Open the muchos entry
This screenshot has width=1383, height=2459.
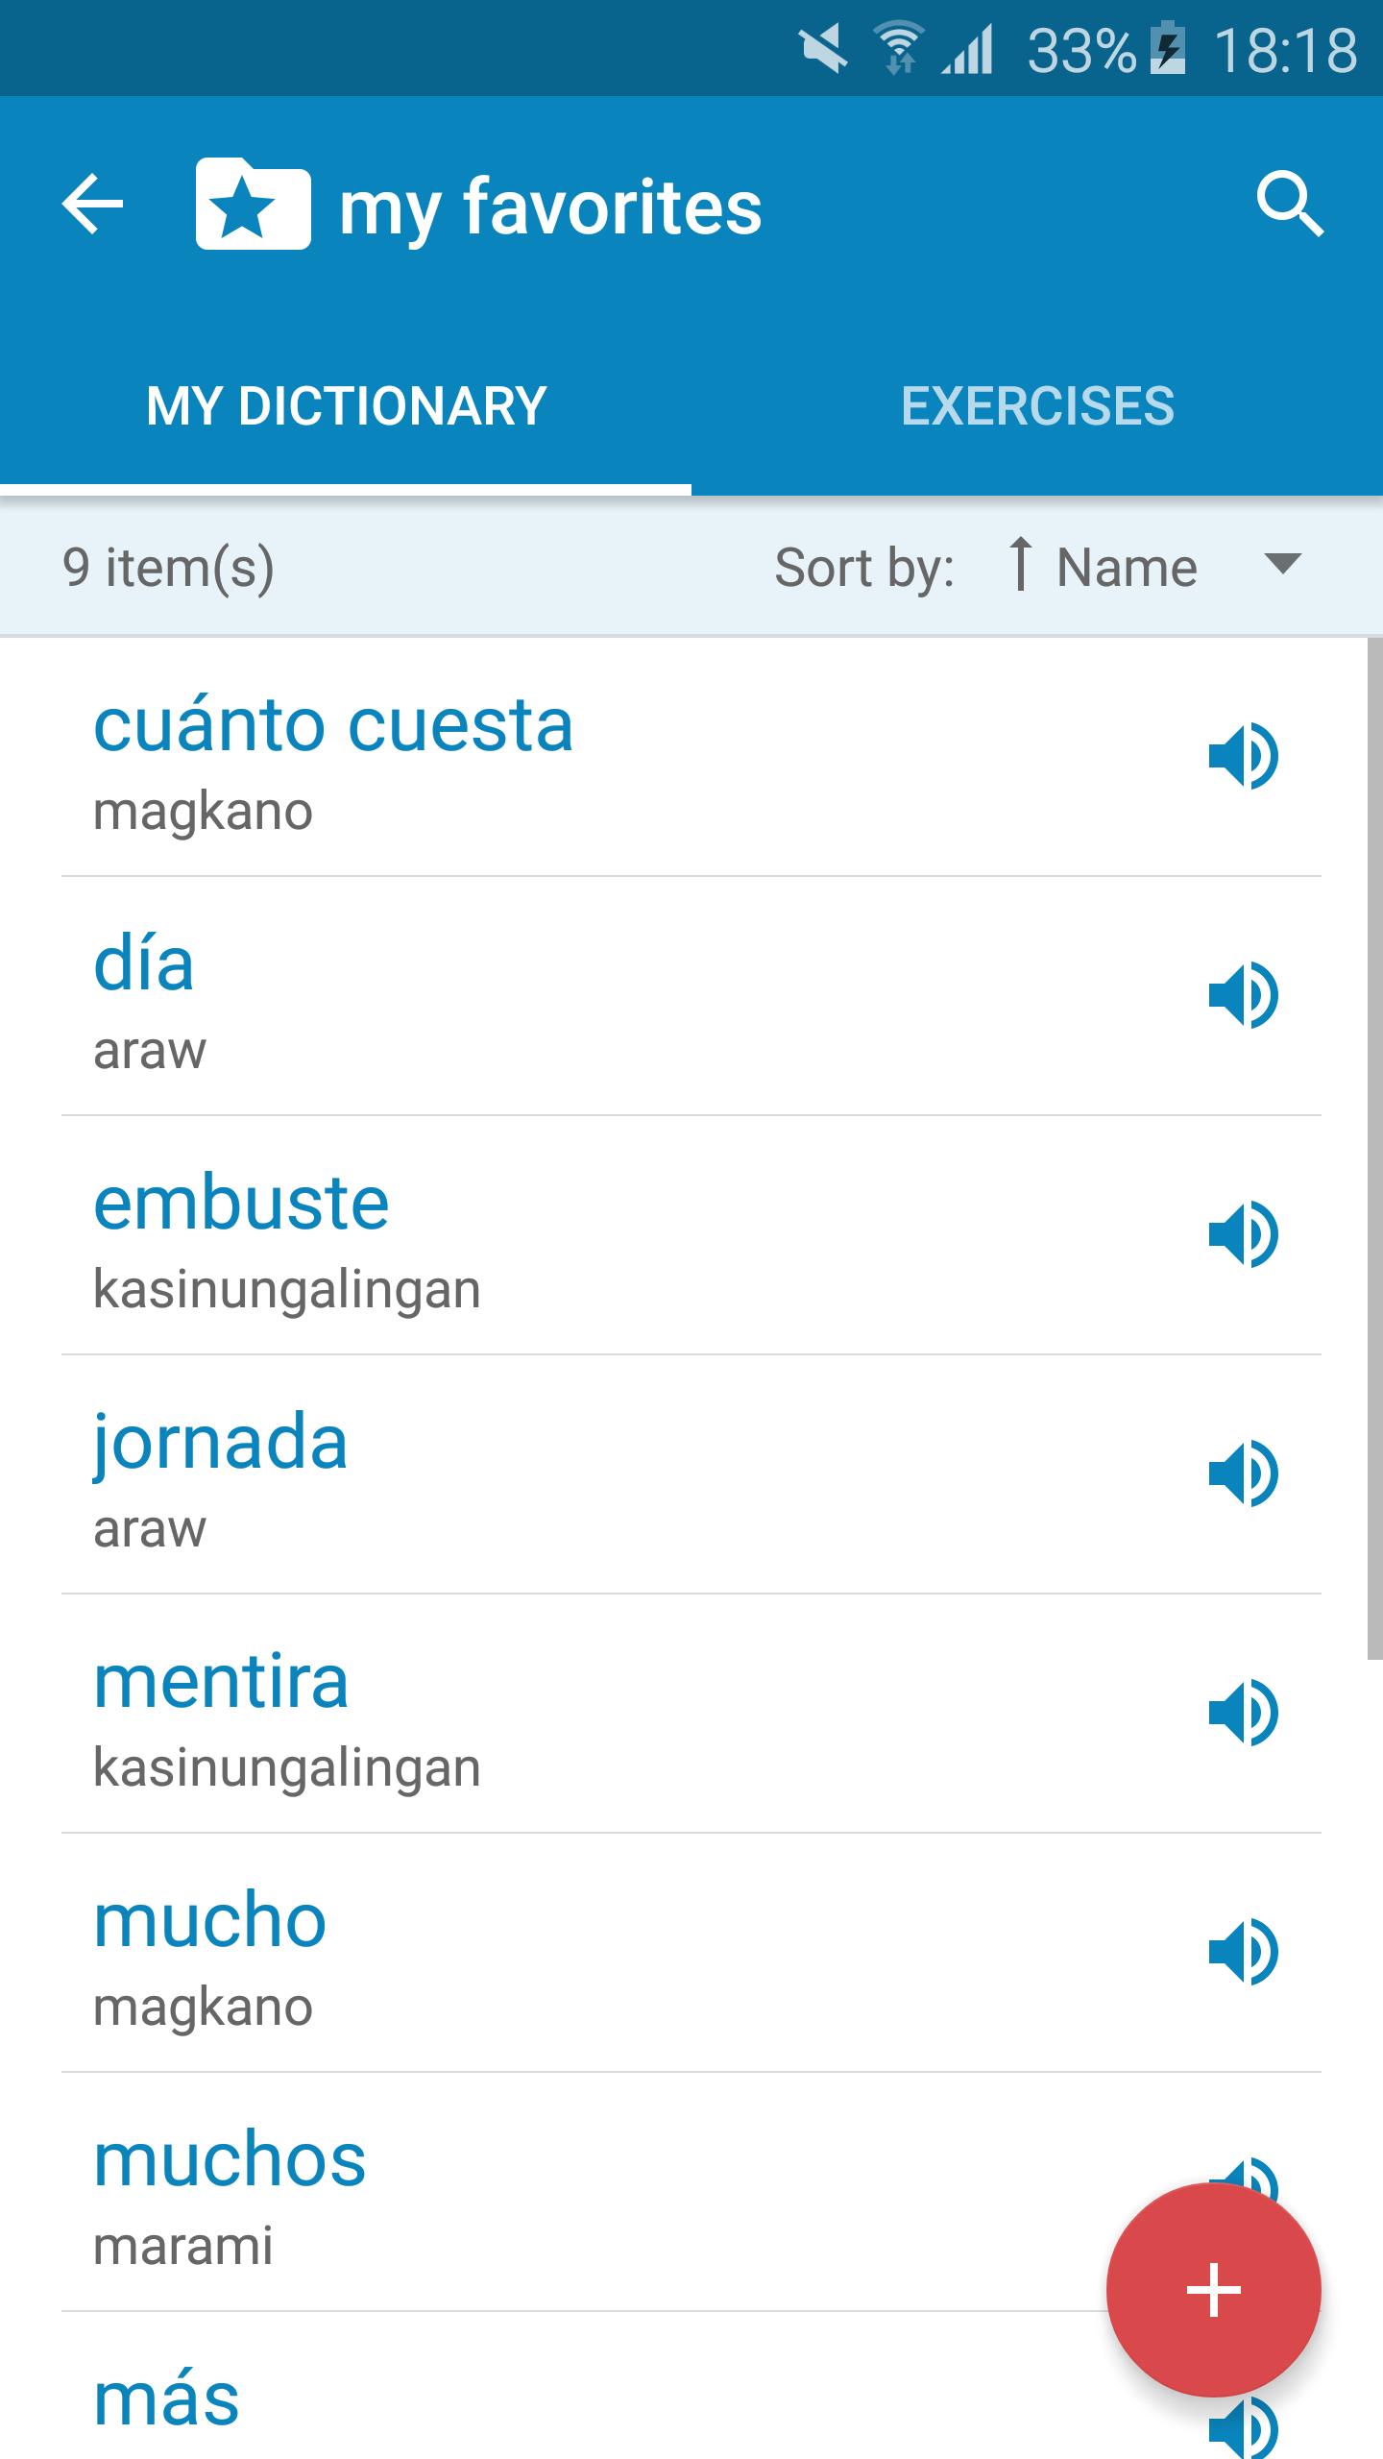[691, 2192]
